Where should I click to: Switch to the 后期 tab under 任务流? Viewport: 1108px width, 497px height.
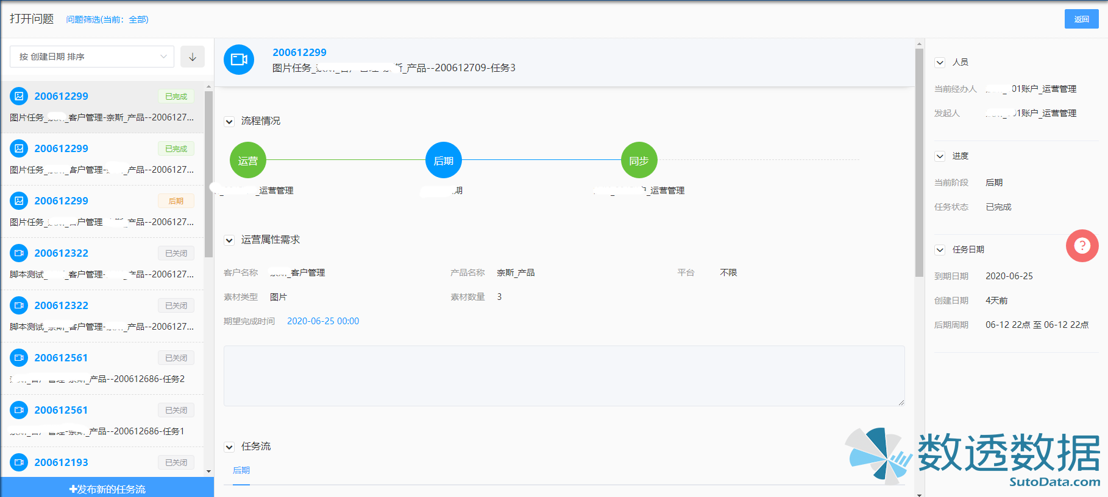(x=241, y=470)
